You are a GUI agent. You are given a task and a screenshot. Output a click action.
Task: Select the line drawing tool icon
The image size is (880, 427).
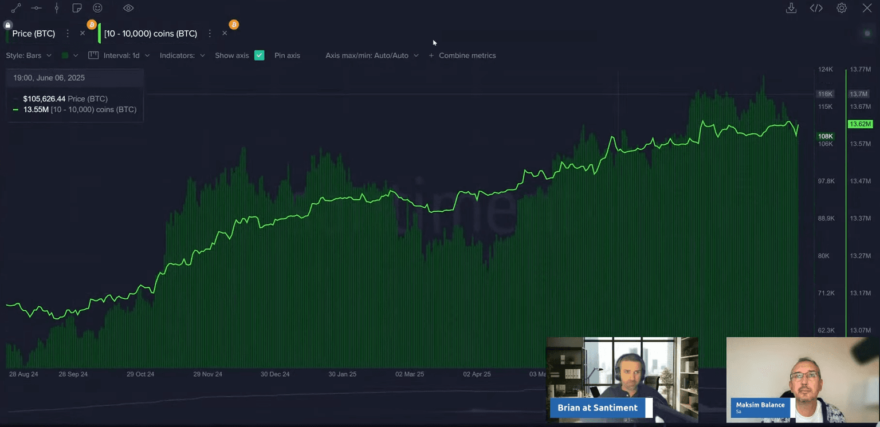[16, 8]
